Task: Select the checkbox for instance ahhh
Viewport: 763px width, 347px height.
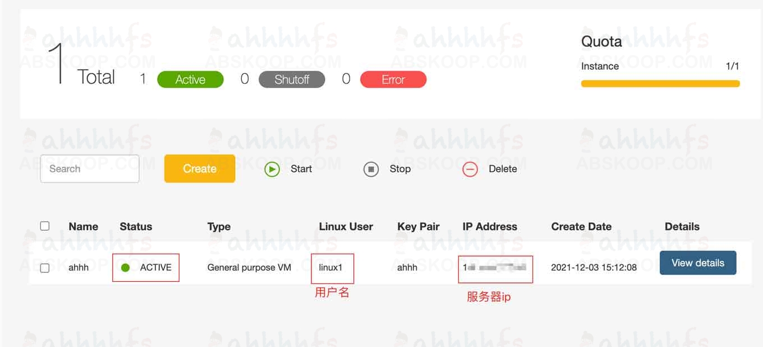Action: 45,268
